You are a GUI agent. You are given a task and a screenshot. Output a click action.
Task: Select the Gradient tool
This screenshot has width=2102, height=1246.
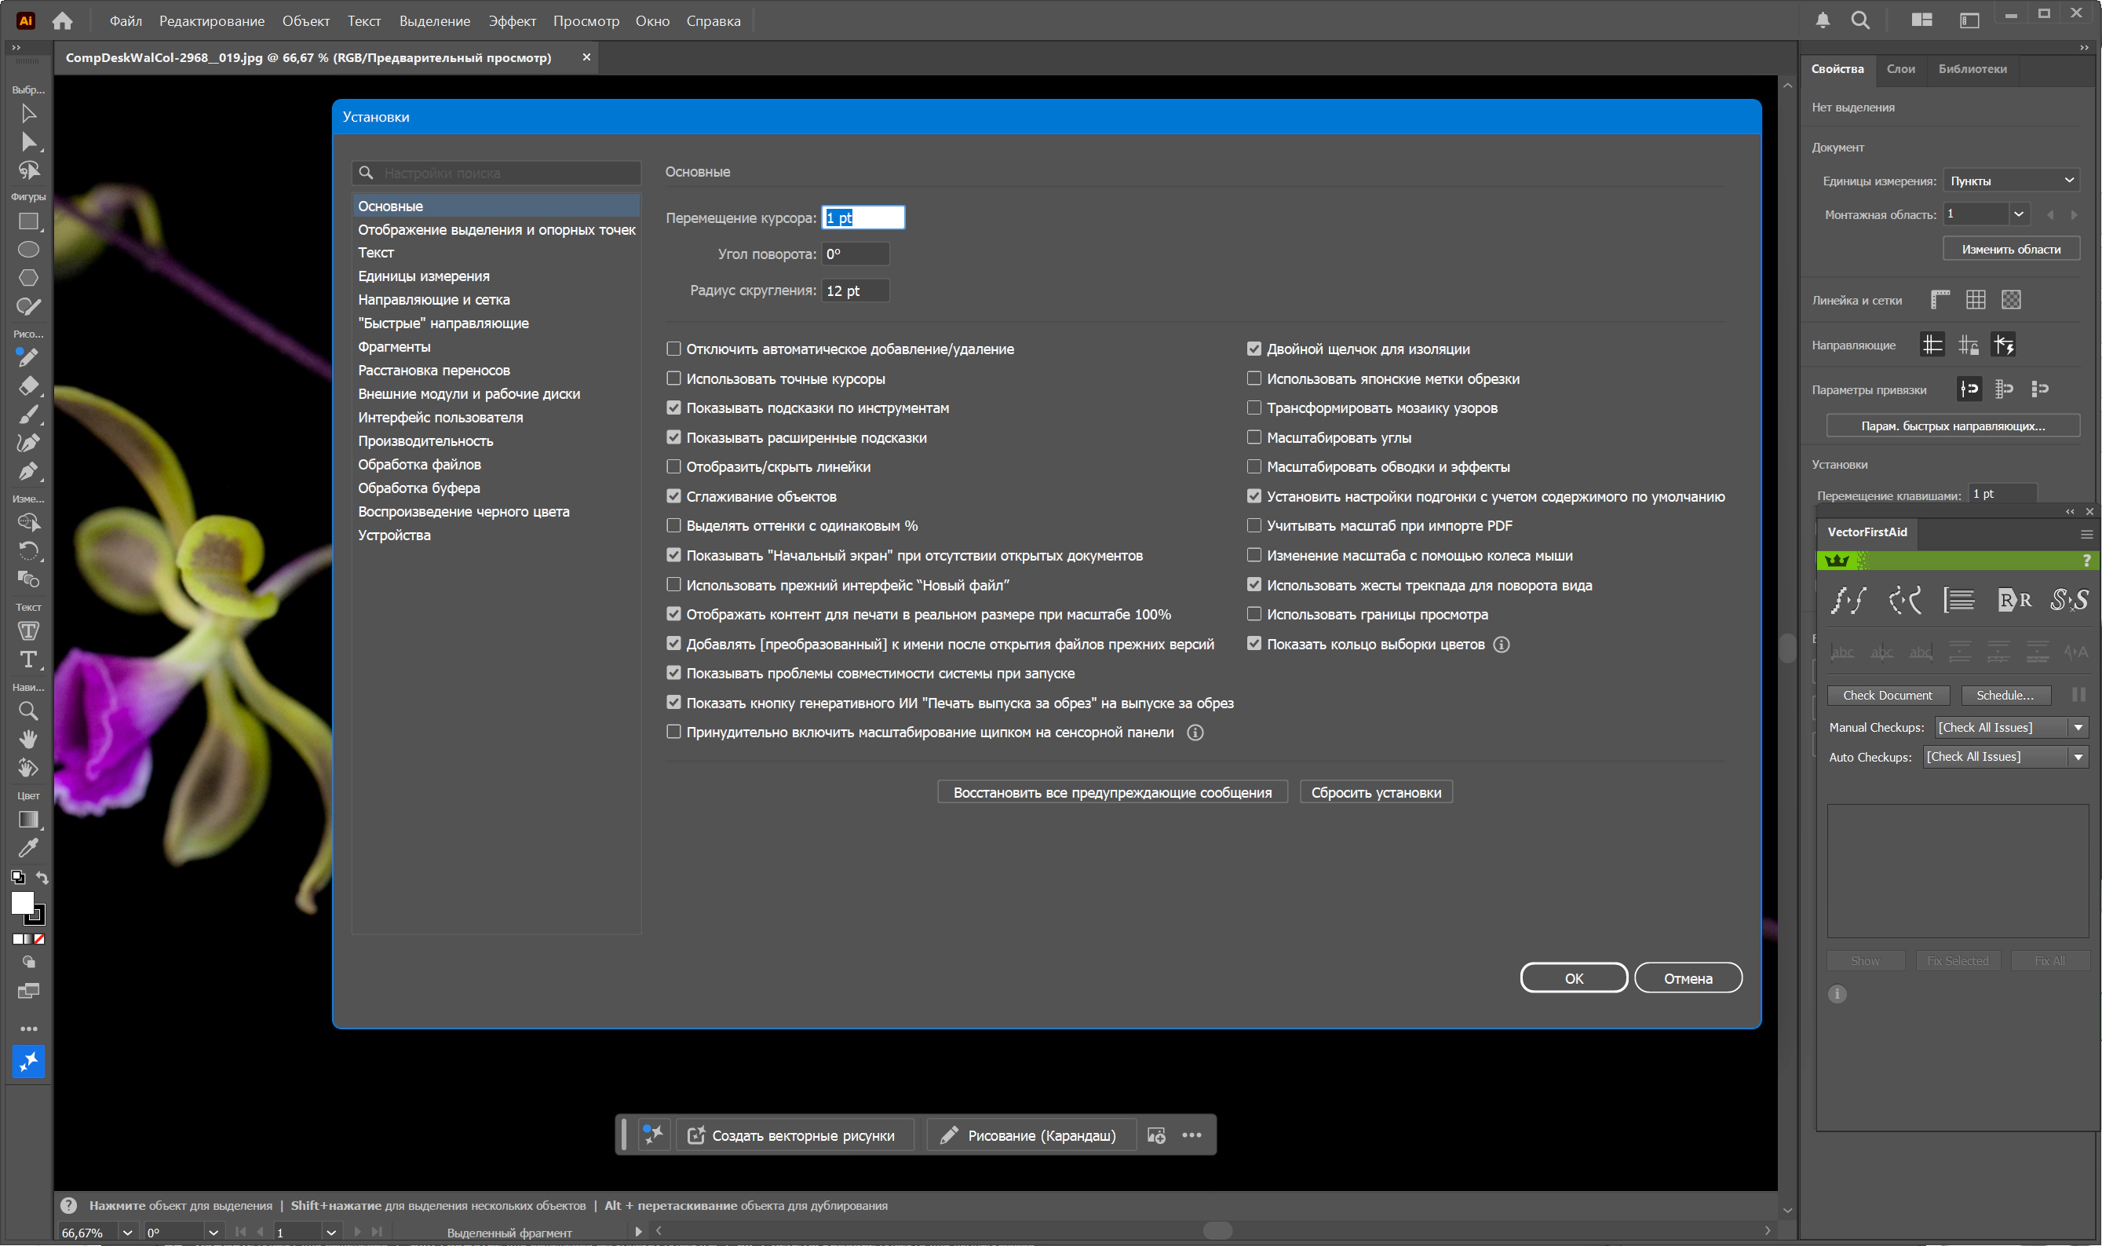point(28,820)
